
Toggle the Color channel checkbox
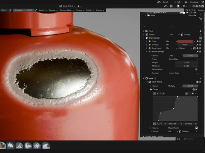(x=200, y=41)
